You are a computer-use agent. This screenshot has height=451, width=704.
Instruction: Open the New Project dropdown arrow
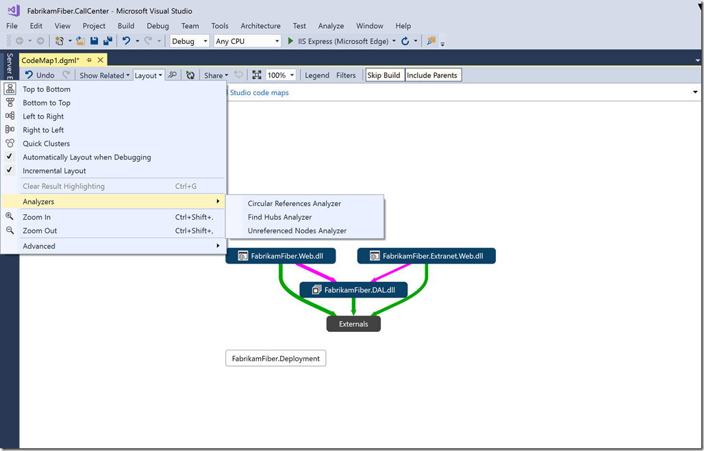point(70,41)
